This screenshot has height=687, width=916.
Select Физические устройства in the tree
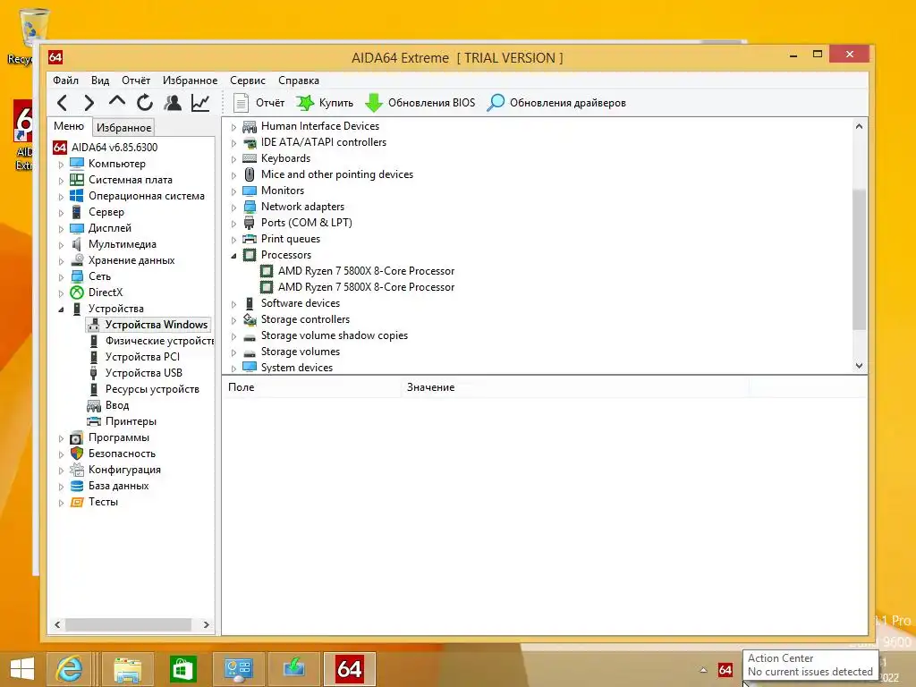coord(159,341)
